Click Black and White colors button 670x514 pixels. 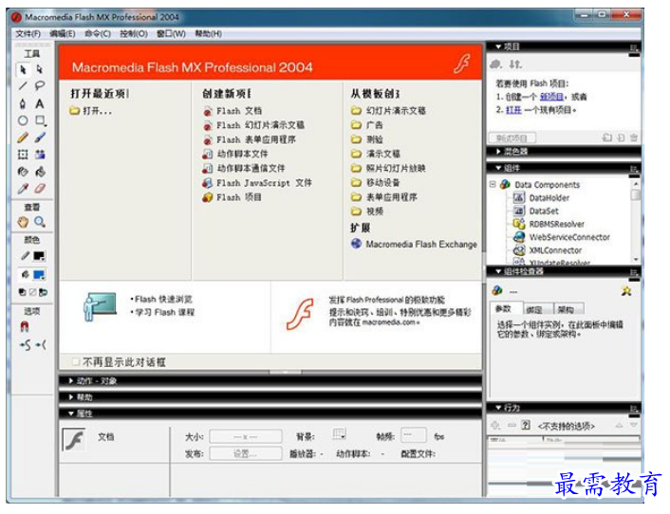(22, 292)
